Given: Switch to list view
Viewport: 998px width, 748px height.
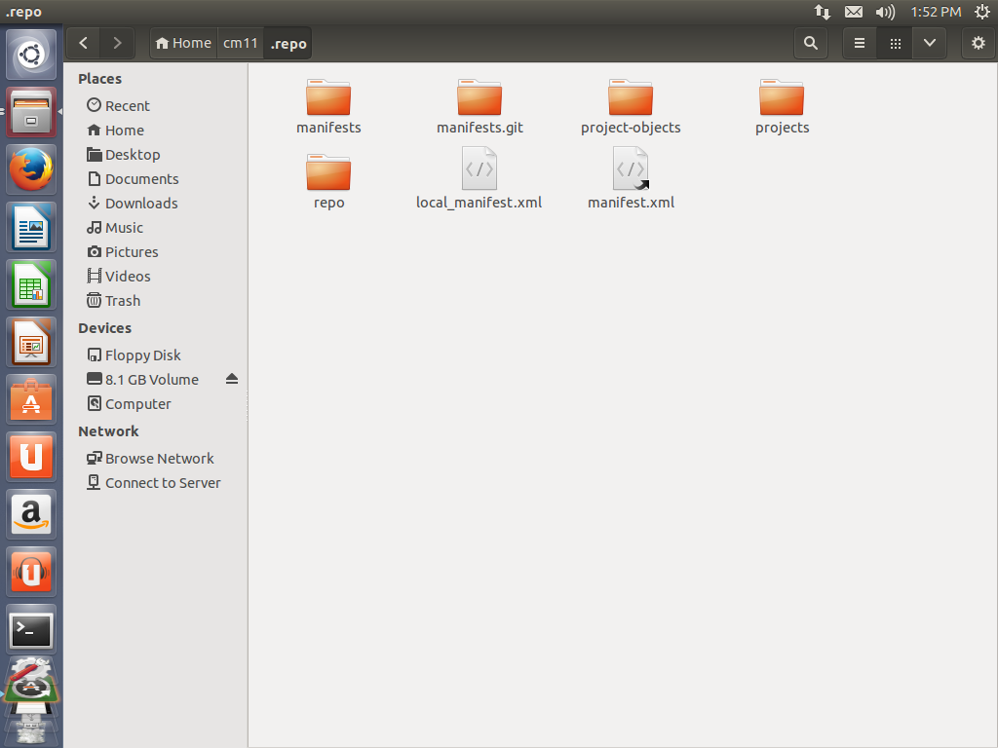Looking at the screenshot, I should (860, 43).
